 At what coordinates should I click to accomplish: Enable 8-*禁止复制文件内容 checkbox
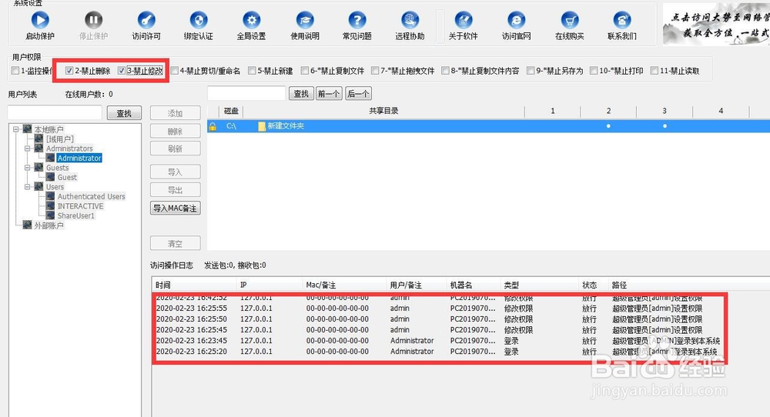(445, 71)
